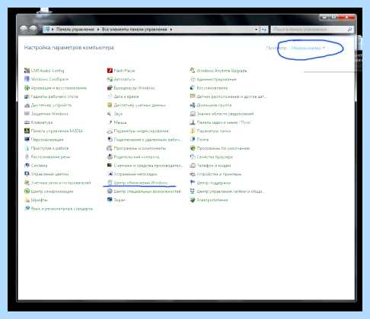Open the Диспетчер устройств icon
The image size is (370, 319).
point(27,105)
